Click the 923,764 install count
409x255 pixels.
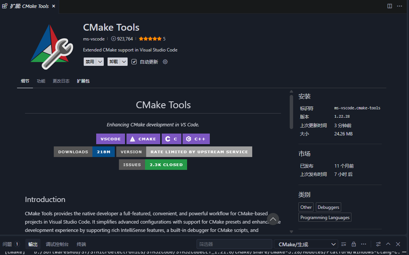click(122, 39)
